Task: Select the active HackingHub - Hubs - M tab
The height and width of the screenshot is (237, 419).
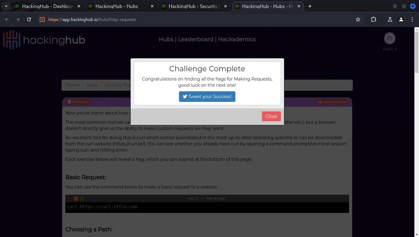Action: [267, 6]
